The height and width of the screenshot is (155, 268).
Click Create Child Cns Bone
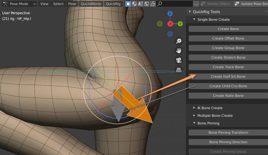tap(228, 86)
